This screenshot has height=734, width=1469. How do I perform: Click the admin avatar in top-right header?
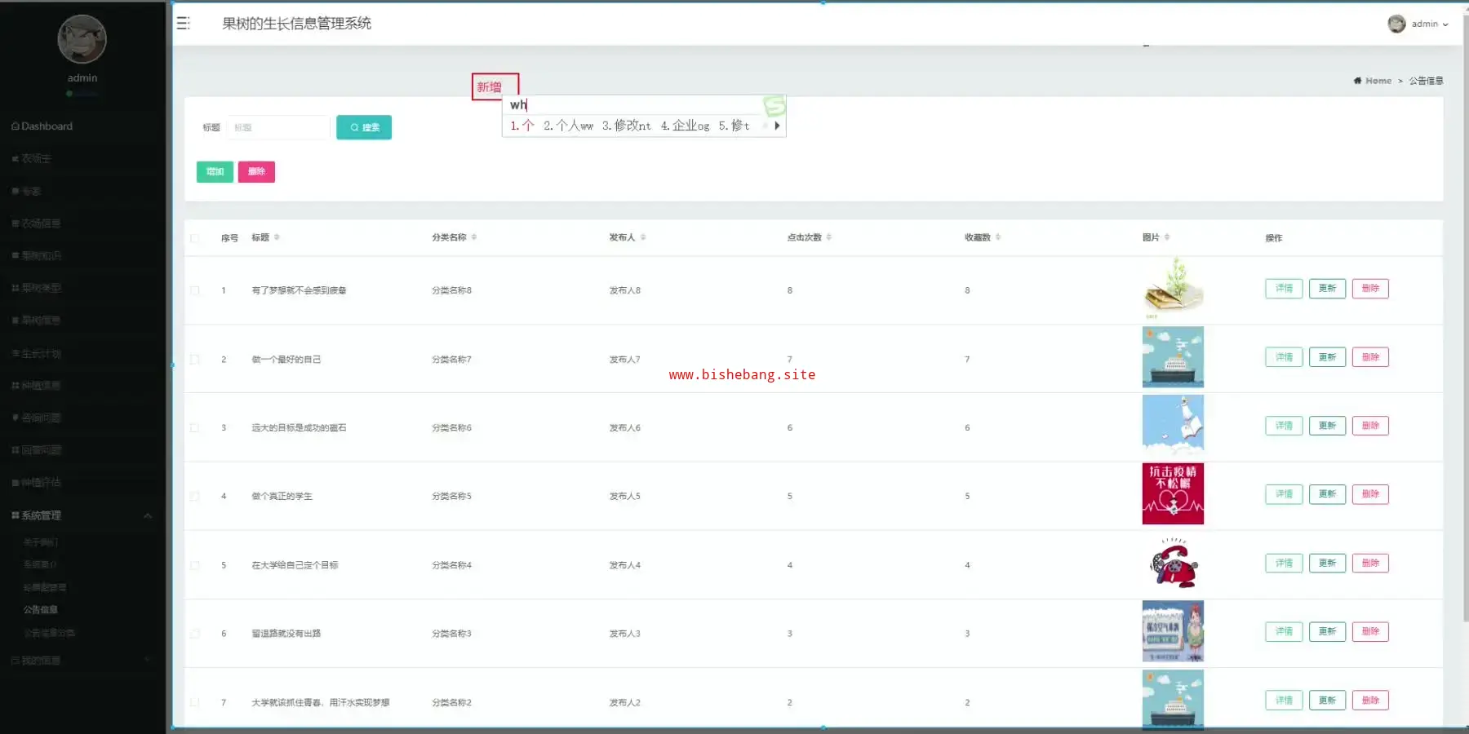pyautogui.click(x=1396, y=24)
